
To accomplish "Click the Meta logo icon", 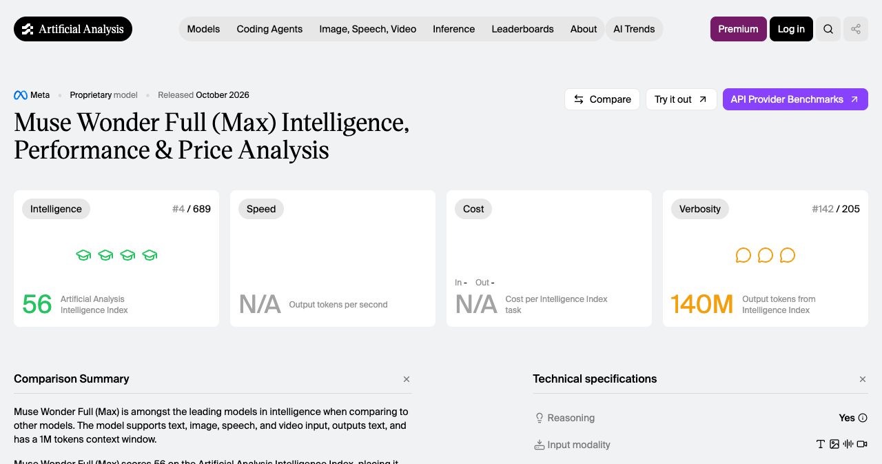I will point(21,95).
